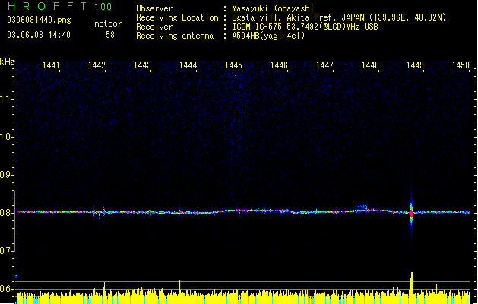Click the 1442 time axis marker
Image resolution: width=478 pixels, height=304 pixels.
(97, 65)
